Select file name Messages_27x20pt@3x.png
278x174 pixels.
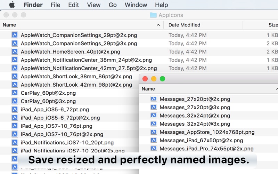click(x=195, y=108)
